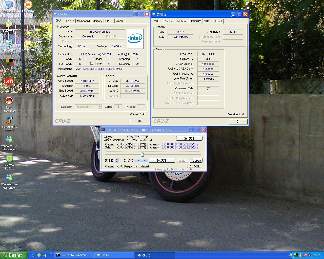Launch AVG Free desktop icon
This screenshot has height=259, width=324.
9,64
